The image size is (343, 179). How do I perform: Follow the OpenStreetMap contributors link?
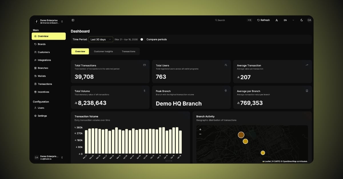(295, 161)
